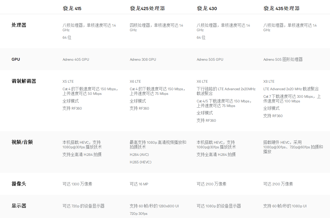Click 支持全高清 H.264 拍摄 in 430 column
Viewport: 330px width, 218px height.
click(216, 155)
